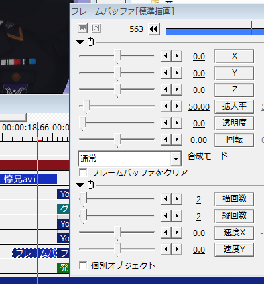264x284 pixels.
Task: Select the green 発 timeline object
Action: [x=63, y=267]
